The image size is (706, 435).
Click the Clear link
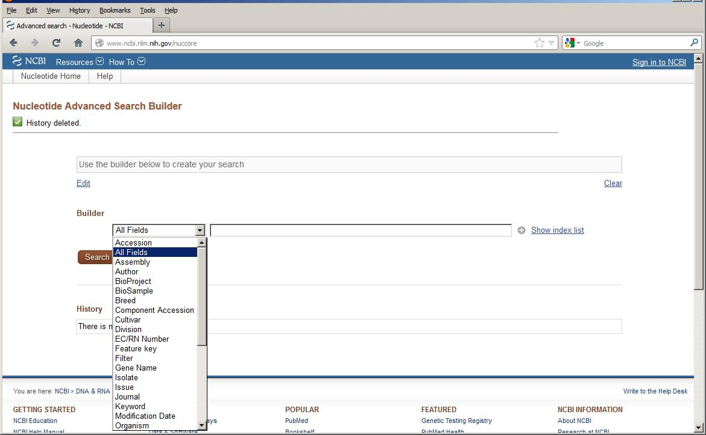[x=613, y=183]
